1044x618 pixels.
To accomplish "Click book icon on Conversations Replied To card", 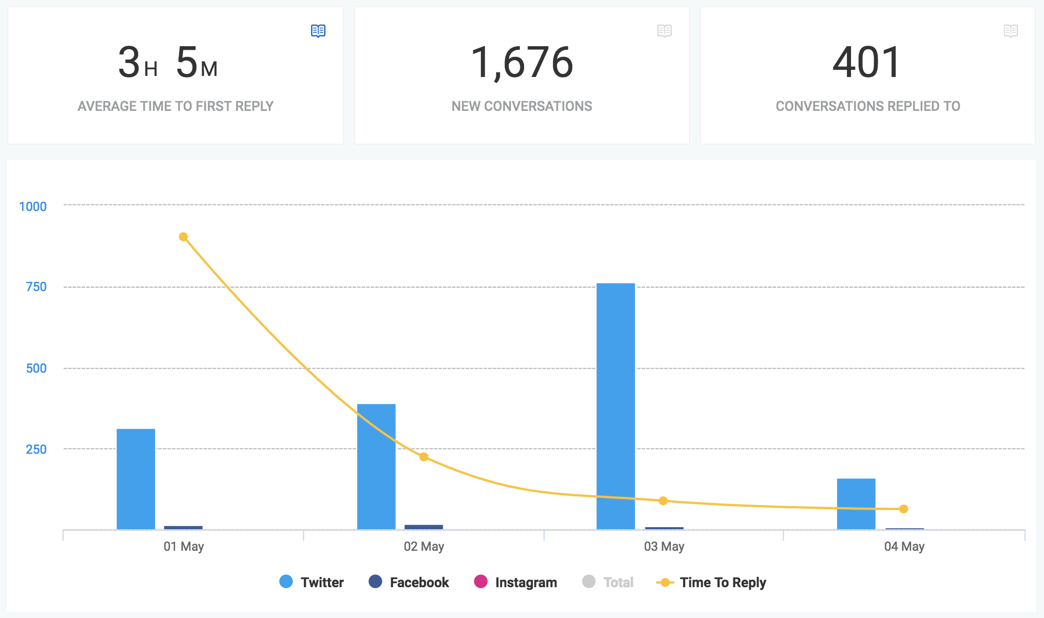I will pos(1011,31).
